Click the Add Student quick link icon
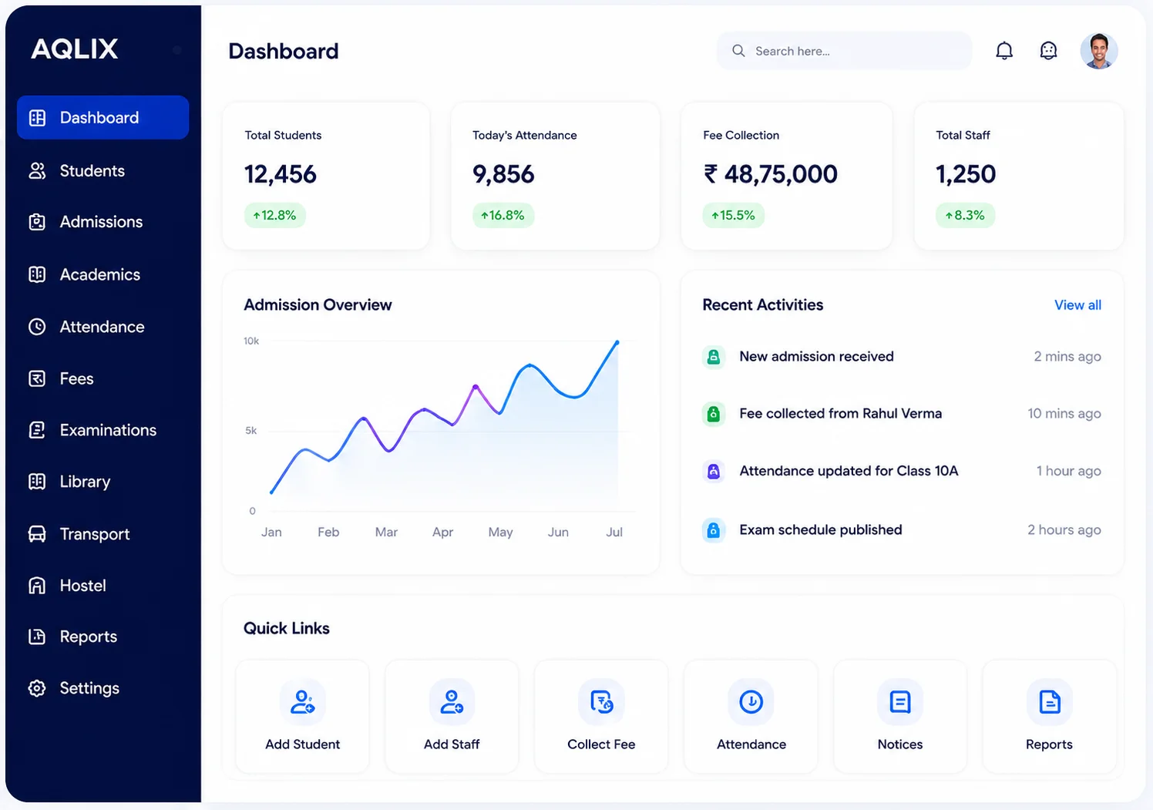 [x=302, y=702]
